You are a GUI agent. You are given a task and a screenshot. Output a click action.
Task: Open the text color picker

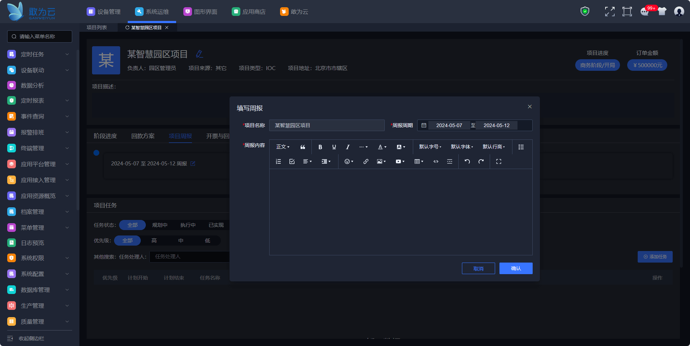point(382,147)
